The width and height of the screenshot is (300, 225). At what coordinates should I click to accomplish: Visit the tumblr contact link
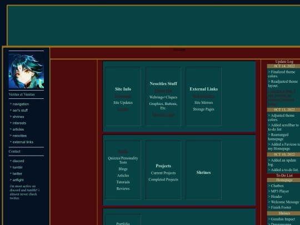(x=18, y=167)
